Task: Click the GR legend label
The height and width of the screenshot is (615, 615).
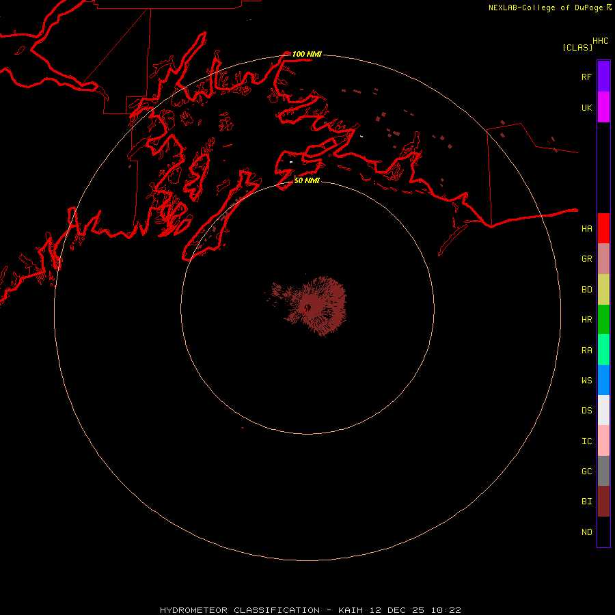Action: 587,259
